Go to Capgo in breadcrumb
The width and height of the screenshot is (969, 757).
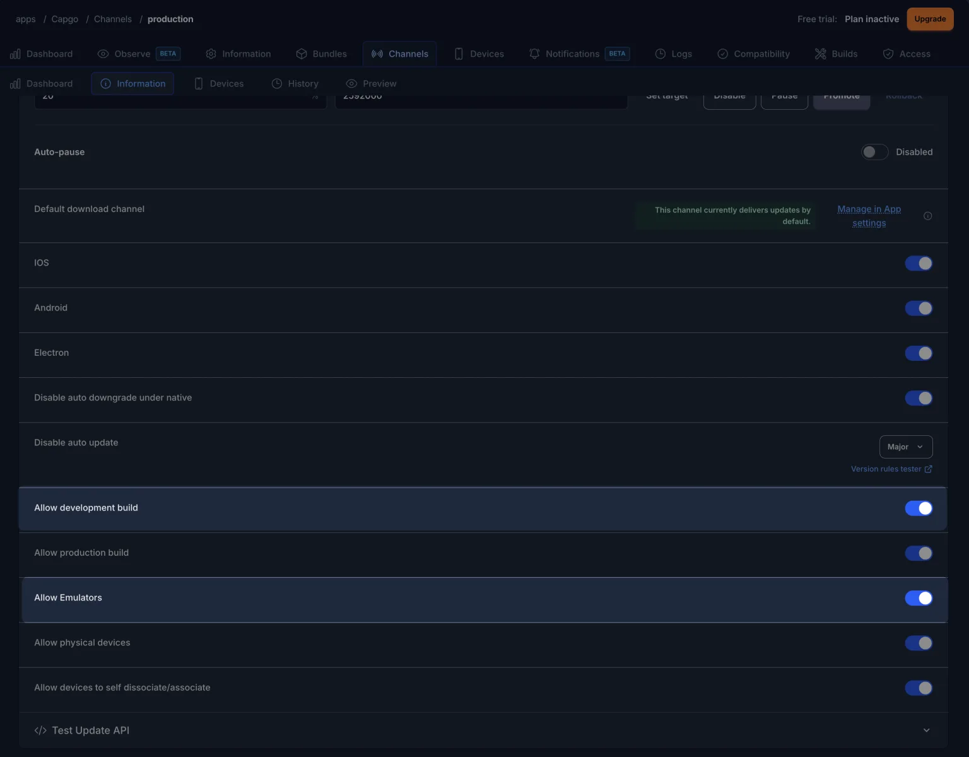(65, 19)
